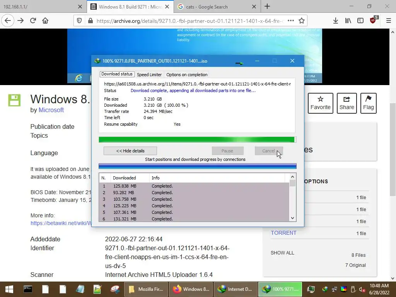Open Options on completion tab

pos(187,75)
